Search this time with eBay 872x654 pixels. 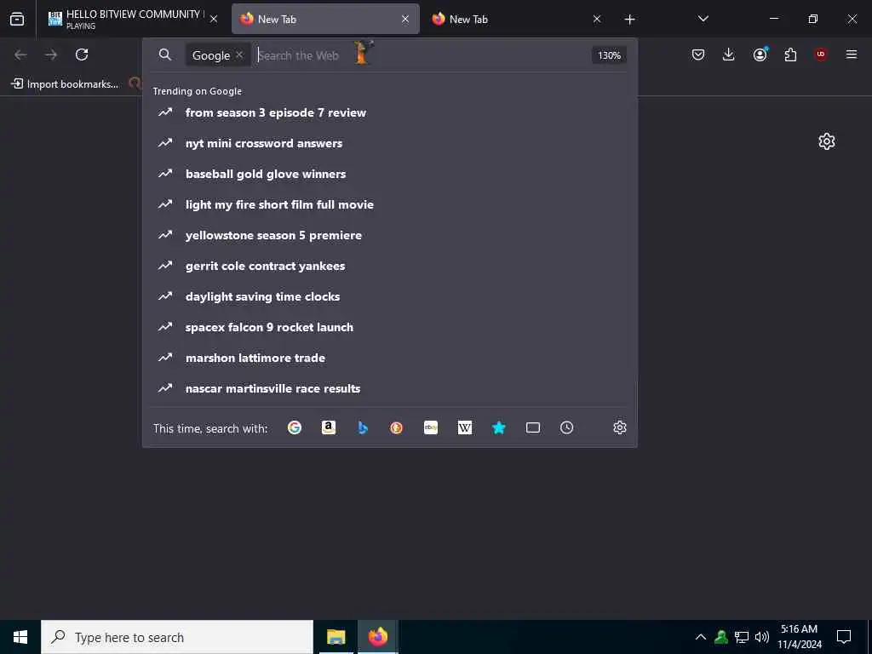tap(430, 427)
